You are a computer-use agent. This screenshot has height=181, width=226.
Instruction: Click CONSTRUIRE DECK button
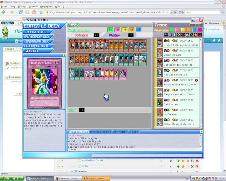point(38,41)
